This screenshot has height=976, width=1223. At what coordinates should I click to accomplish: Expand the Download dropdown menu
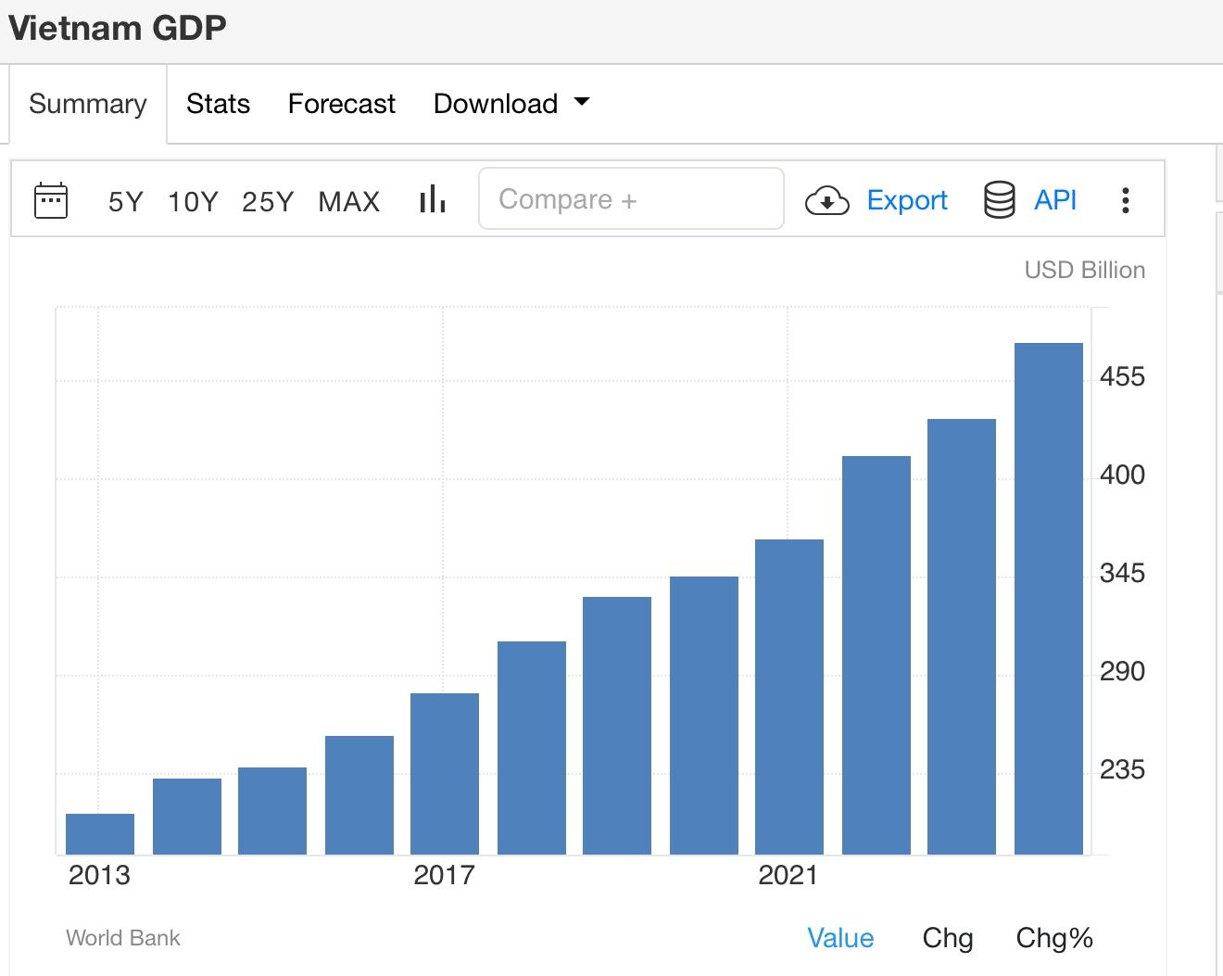pos(511,103)
